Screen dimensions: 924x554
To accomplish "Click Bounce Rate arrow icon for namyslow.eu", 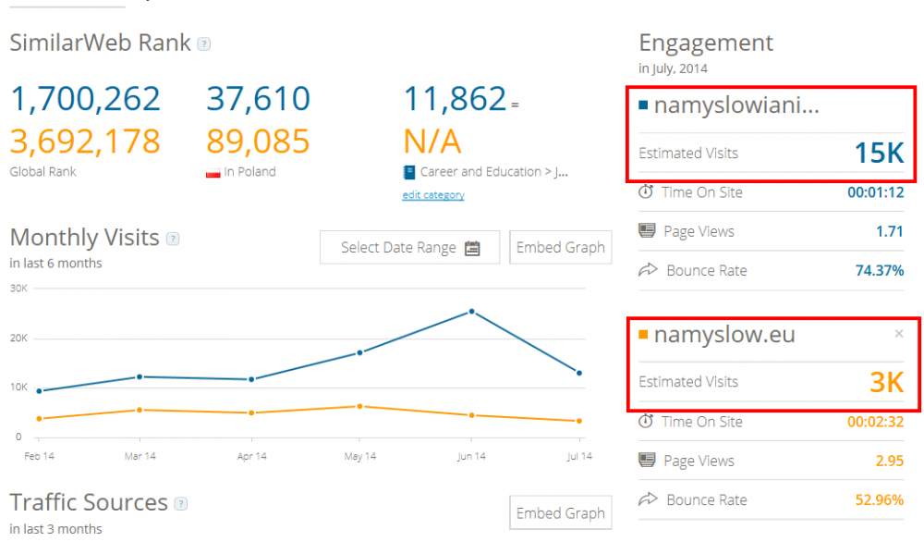I will pos(648,499).
